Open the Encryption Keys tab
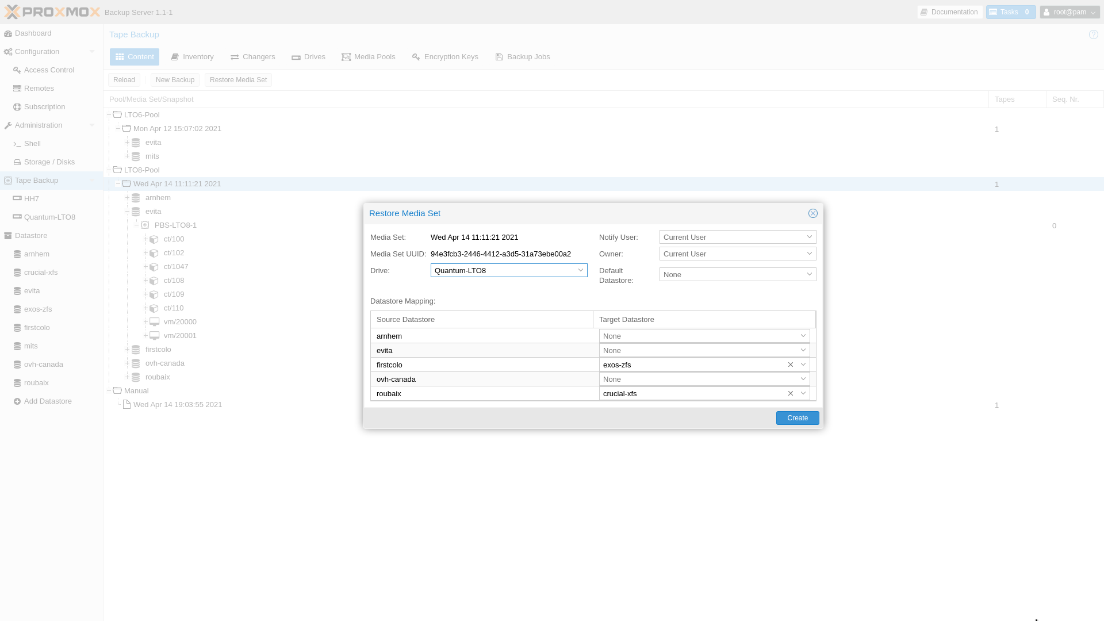Screen dimensions: 1104x621 tap(445, 57)
